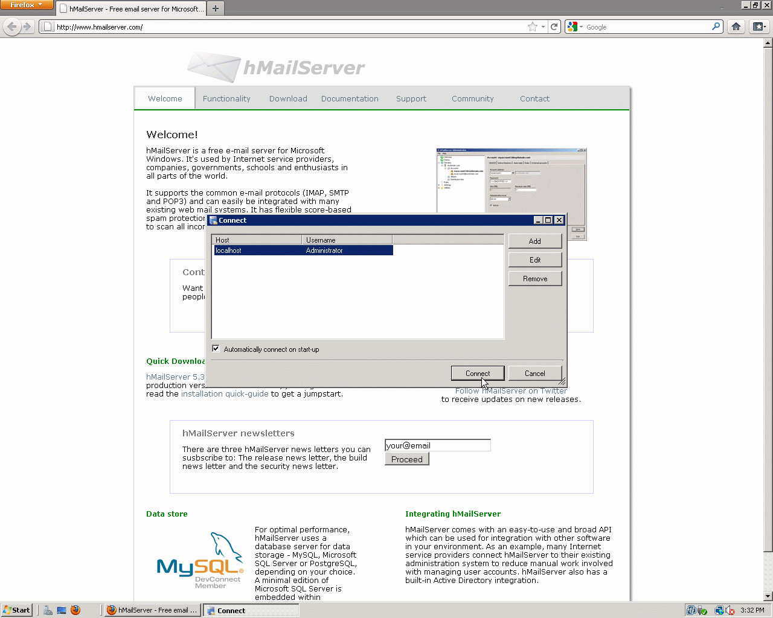
Task: Open the Download site tab
Action: point(288,98)
